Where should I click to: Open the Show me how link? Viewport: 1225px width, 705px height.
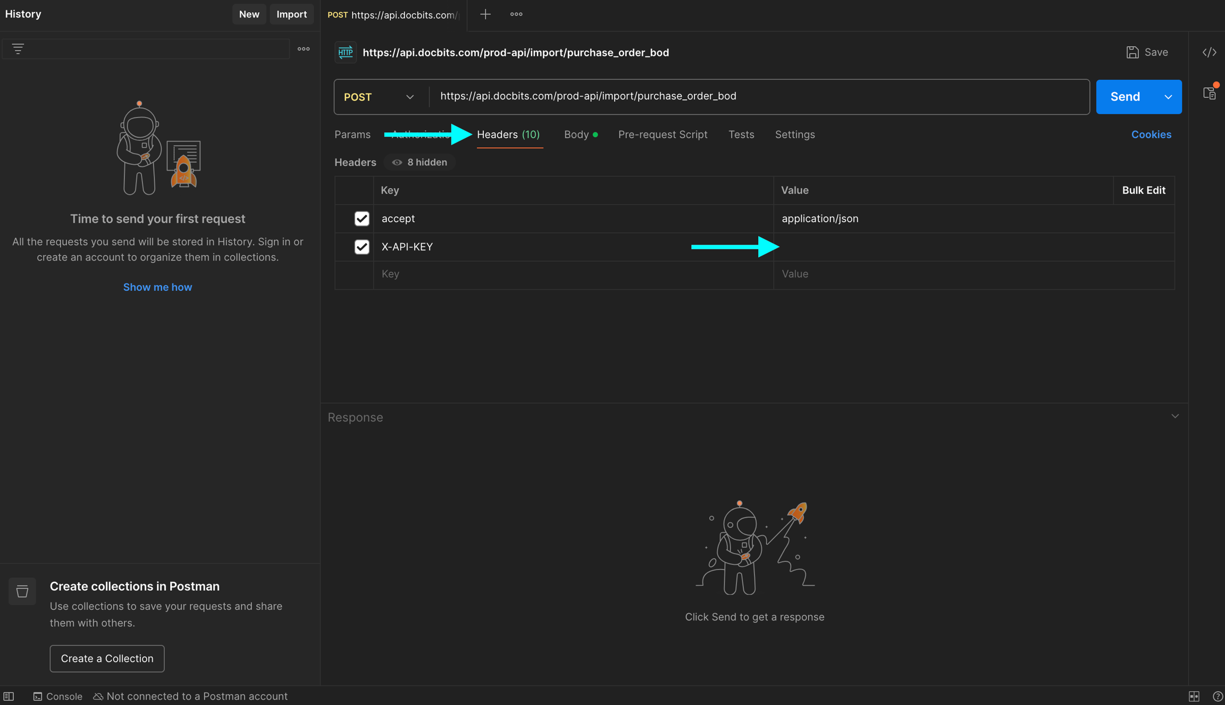(157, 287)
